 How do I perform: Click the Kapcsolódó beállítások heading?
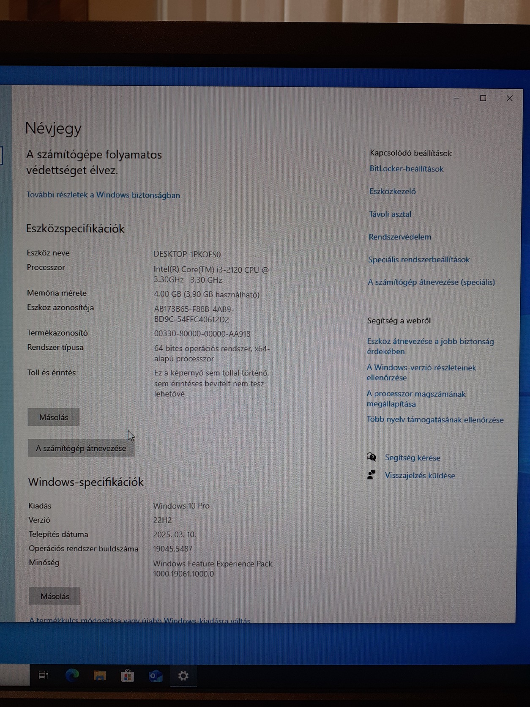411,153
